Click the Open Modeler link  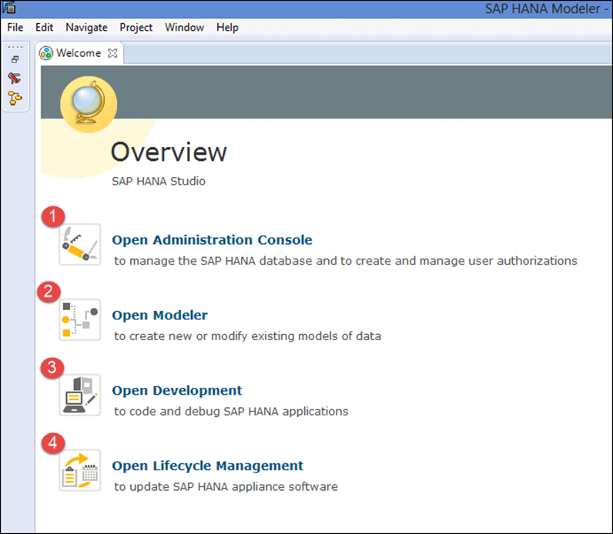(x=159, y=315)
